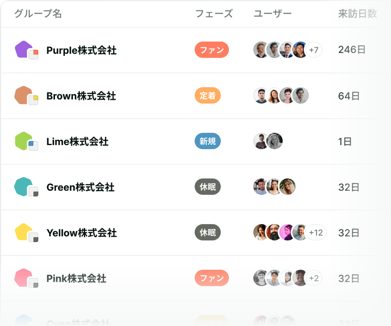
Task: Show the +7 more users for Purple株式会社
Action: tap(314, 50)
